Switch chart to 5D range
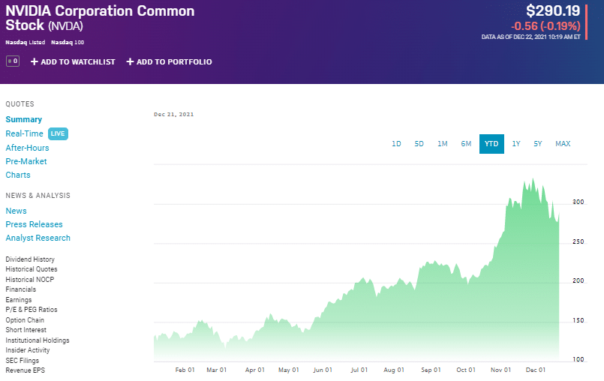 point(419,144)
